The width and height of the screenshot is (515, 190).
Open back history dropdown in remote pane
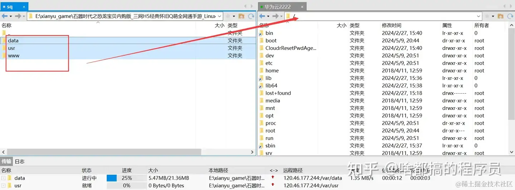pos(268,16)
